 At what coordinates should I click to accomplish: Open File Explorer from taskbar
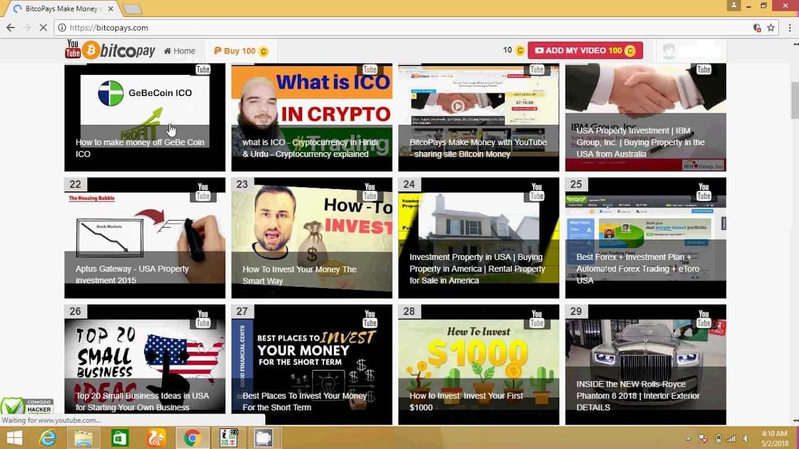coord(84,438)
